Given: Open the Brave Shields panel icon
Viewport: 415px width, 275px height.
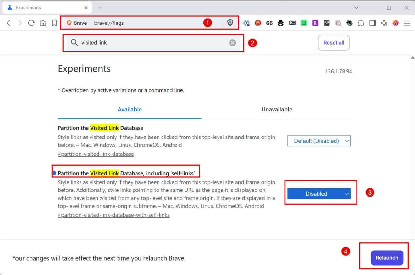Looking at the screenshot, I should 230,23.
